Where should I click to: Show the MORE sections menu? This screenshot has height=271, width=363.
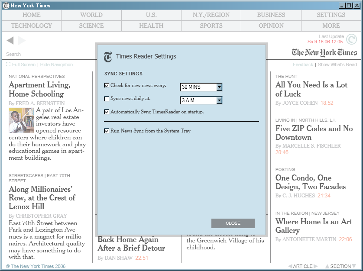tap(331, 26)
